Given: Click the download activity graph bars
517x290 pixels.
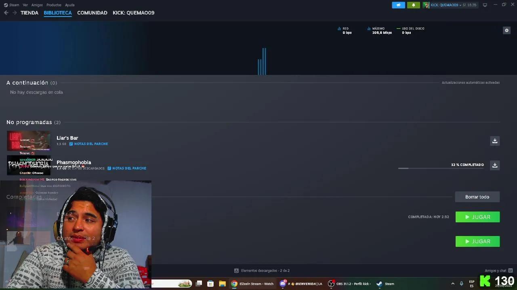Looking at the screenshot, I should click(262, 61).
